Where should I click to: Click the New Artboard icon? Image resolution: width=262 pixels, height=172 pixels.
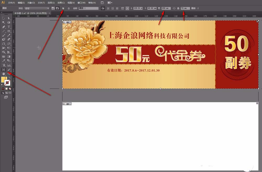pyautogui.click(x=63, y=8)
